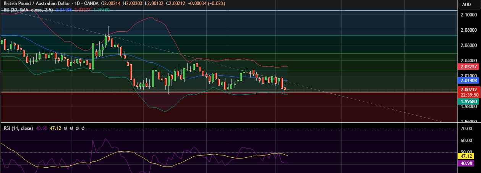Viewport: 481px width, 173px height.
Task: Click the 70.00 level on RSI scale
Action: click(467, 129)
